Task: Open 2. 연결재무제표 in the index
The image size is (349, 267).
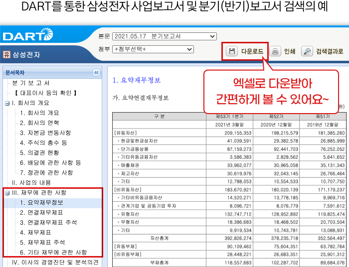Action: (41, 213)
